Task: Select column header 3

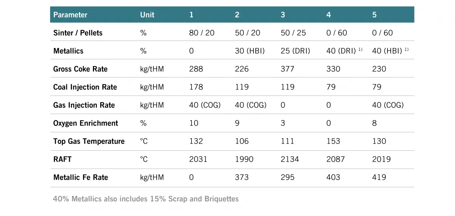Action: (x=283, y=15)
